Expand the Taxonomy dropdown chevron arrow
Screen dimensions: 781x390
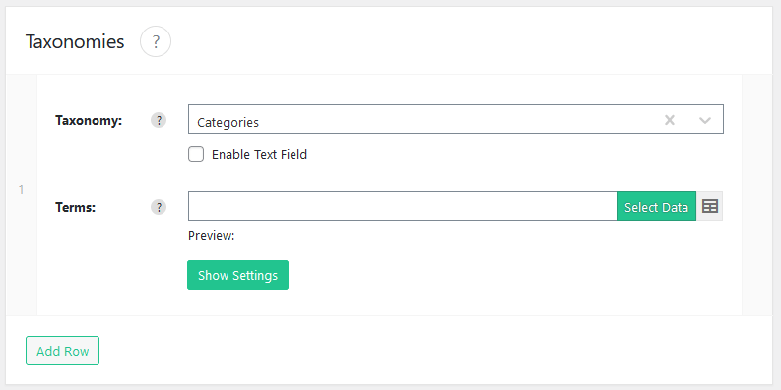[705, 120]
